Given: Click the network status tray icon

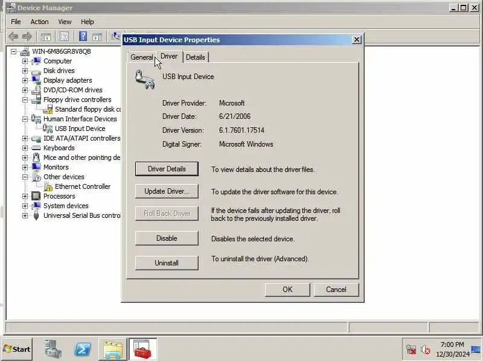Looking at the screenshot, I should [411, 350].
